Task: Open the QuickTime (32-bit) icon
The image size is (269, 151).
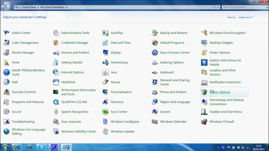Action: 56,102
